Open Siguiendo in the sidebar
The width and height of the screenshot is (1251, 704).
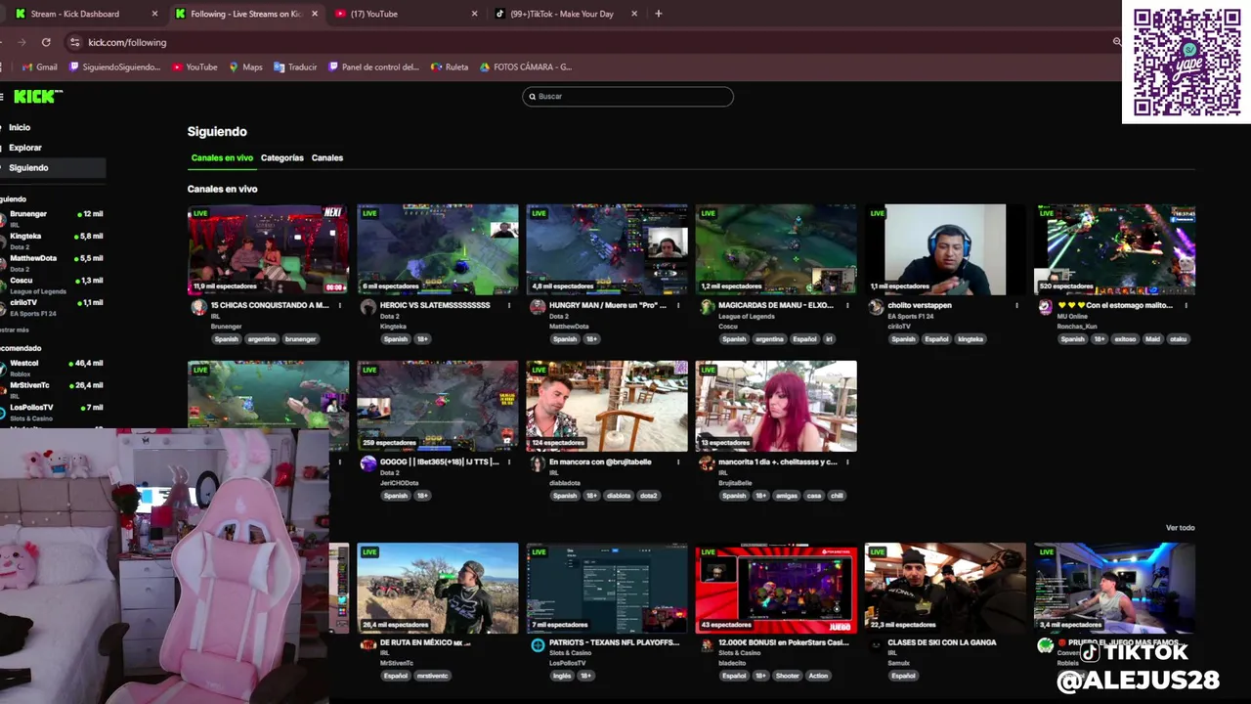(x=51, y=167)
